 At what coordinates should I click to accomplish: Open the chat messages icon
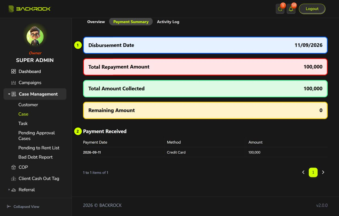point(280,9)
